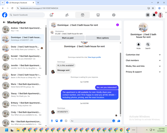The width and height of the screenshot is (167, 133).
Task: Select Dominique 2 bed 2 bath conversation
Action: click(x=22, y=39)
